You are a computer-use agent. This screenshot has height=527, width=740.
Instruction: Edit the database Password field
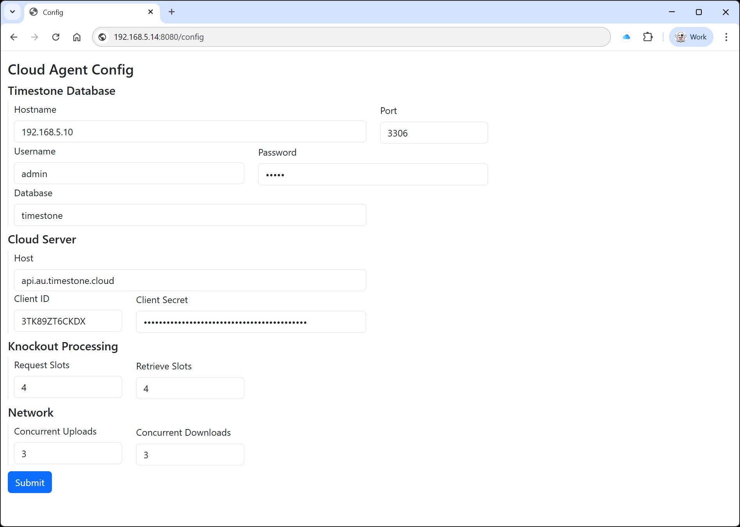point(373,174)
